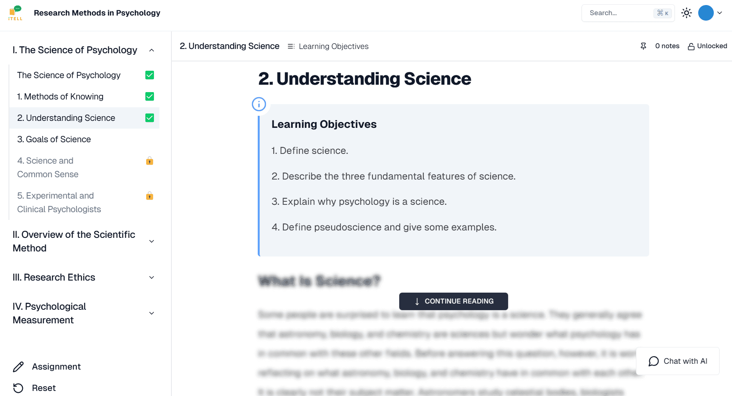The width and height of the screenshot is (732, 396).
Task: Open the Goals of Science page
Action: 54,139
